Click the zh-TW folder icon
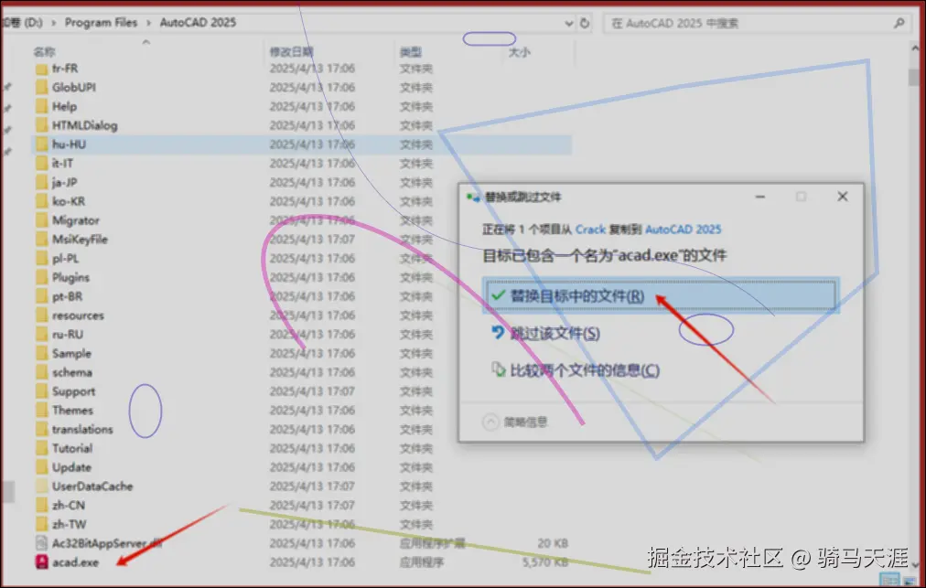926x588 pixels. pyautogui.click(x=41, y=524)
